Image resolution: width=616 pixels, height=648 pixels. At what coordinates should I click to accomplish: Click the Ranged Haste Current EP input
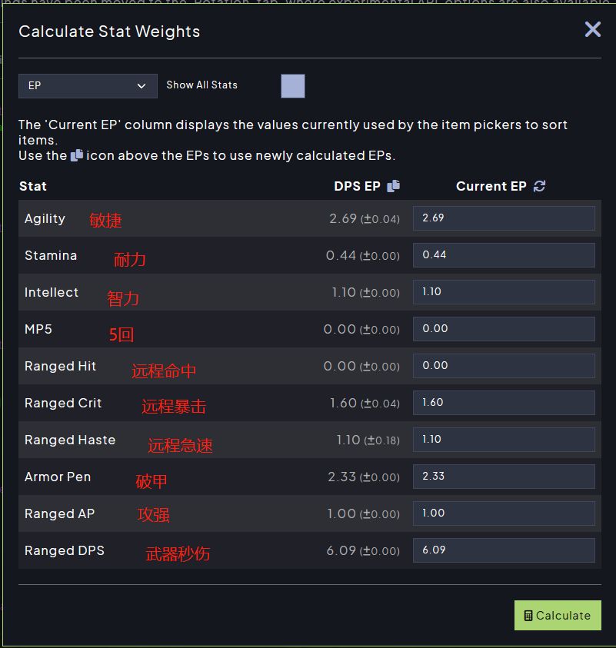[504, 440]
